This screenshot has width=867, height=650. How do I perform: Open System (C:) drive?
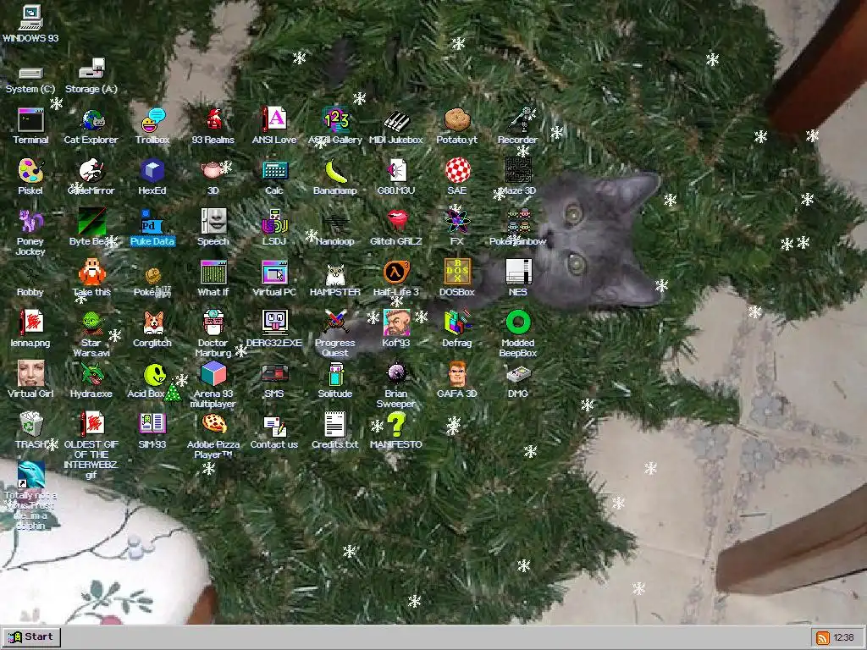(30, 73)
